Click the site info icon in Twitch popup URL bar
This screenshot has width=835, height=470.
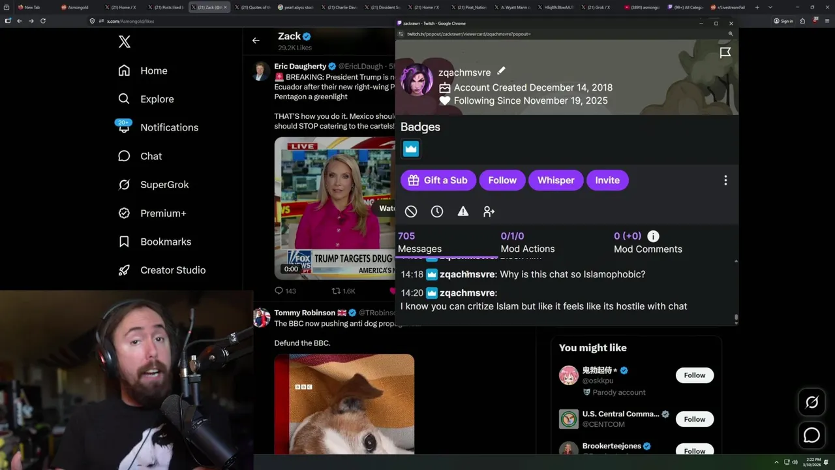point(402,33)
